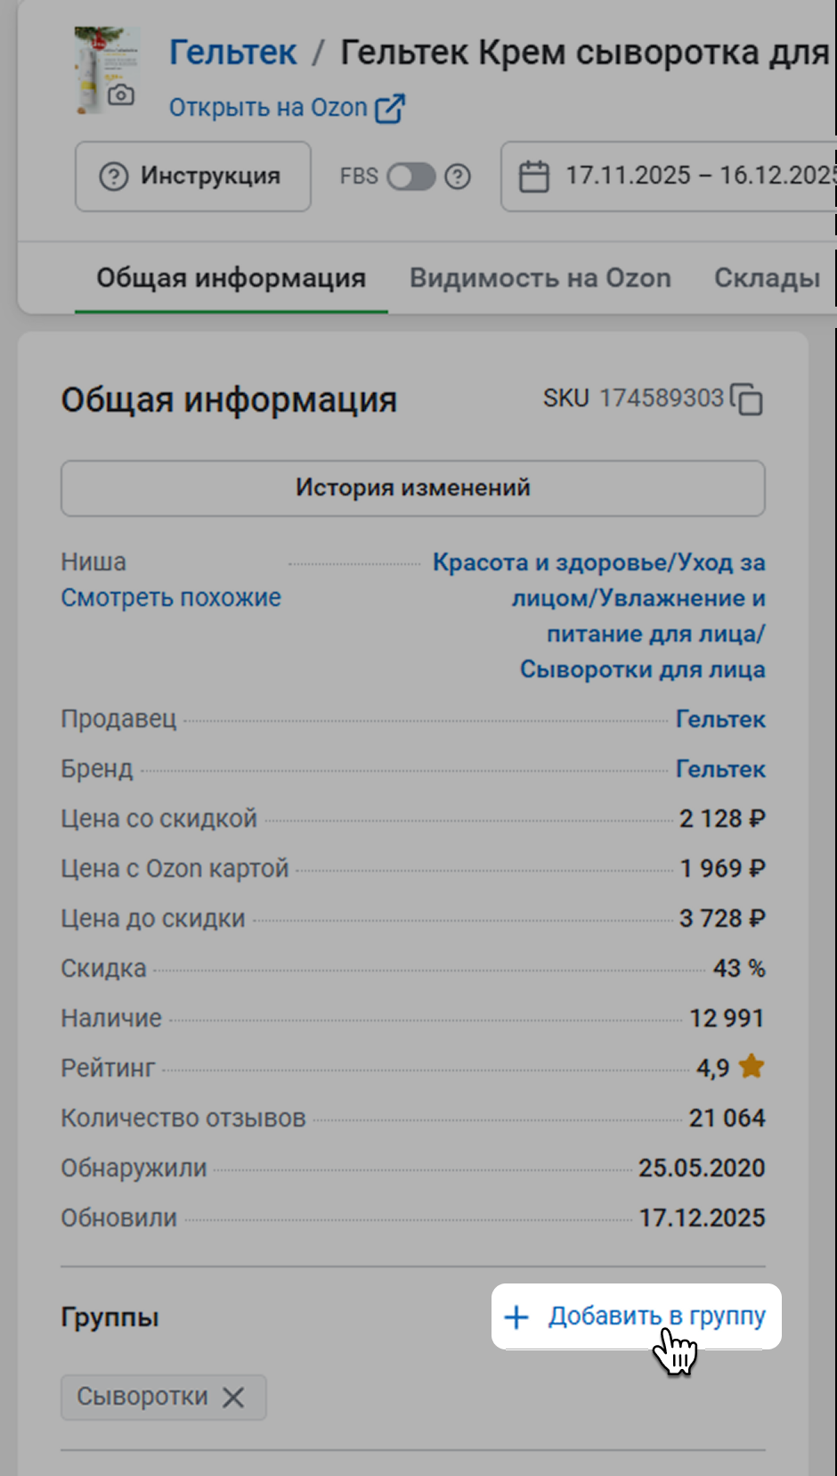This screenshot has width=837, height=1476.
Task: Toggle the FBS switch
Action: tap(410, 176)
